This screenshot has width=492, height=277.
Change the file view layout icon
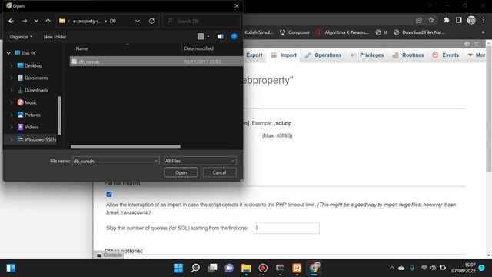201,36
